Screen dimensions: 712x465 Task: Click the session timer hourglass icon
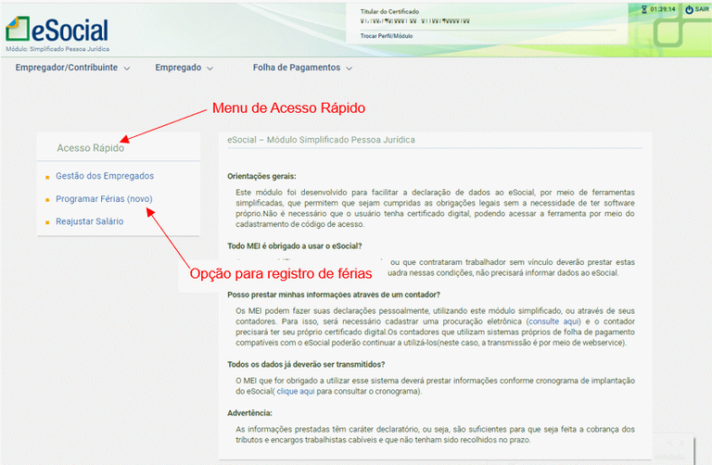(x=644, y=9)
